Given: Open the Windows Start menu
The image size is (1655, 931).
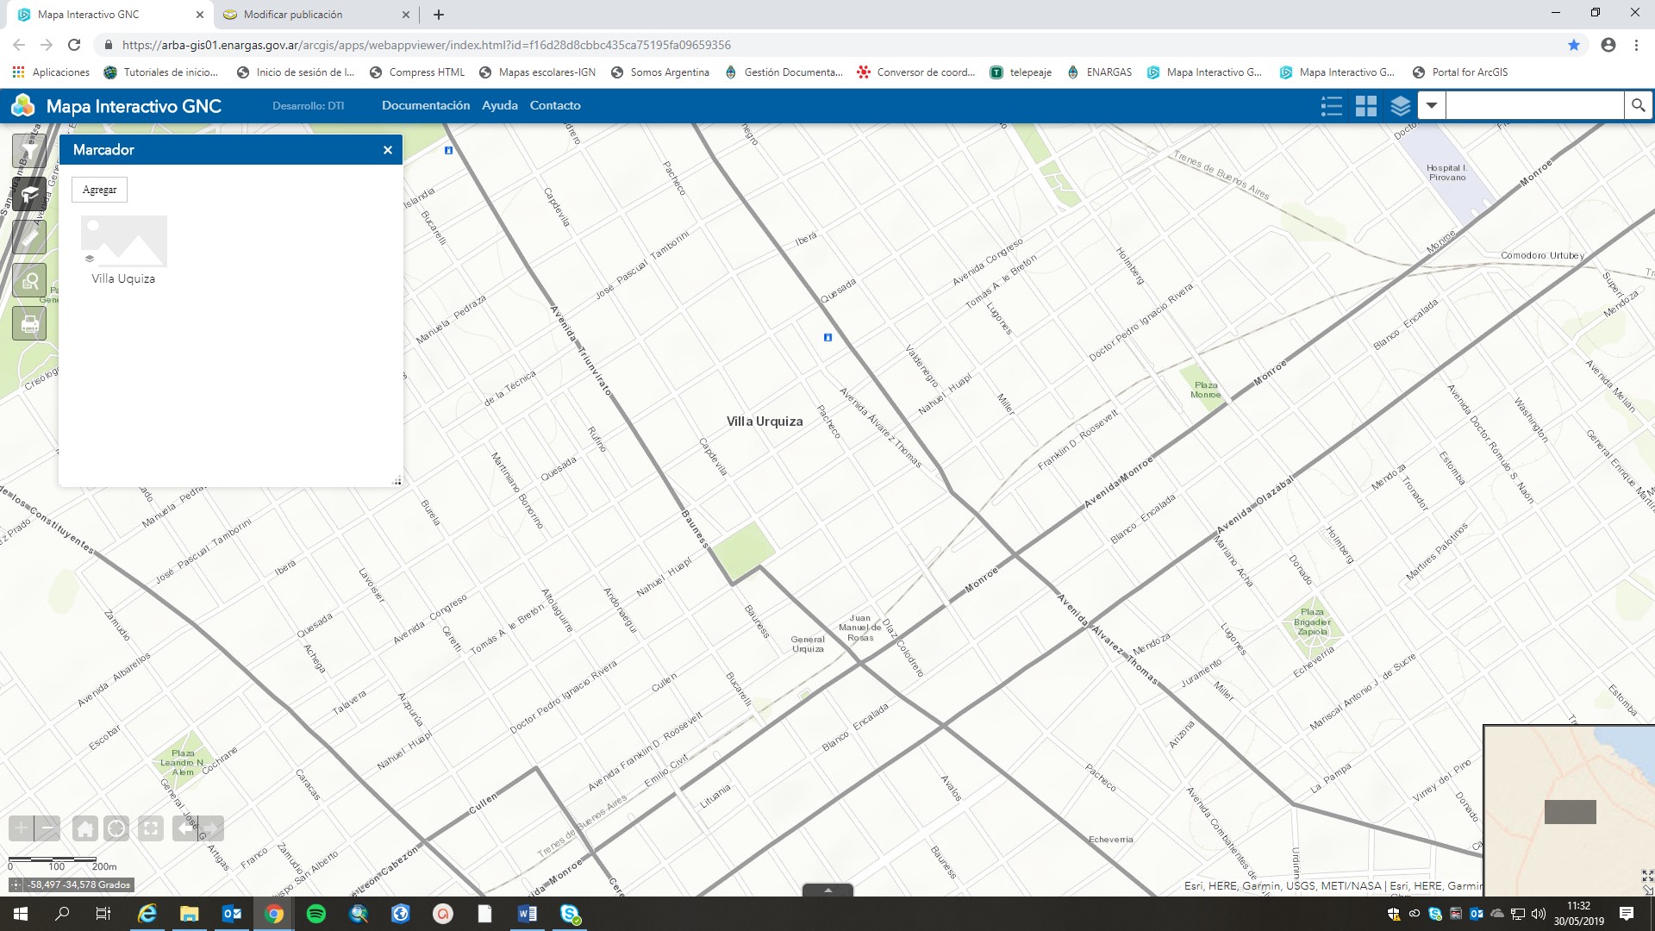Looking at the screenshot, I should (x=21, y=914).
